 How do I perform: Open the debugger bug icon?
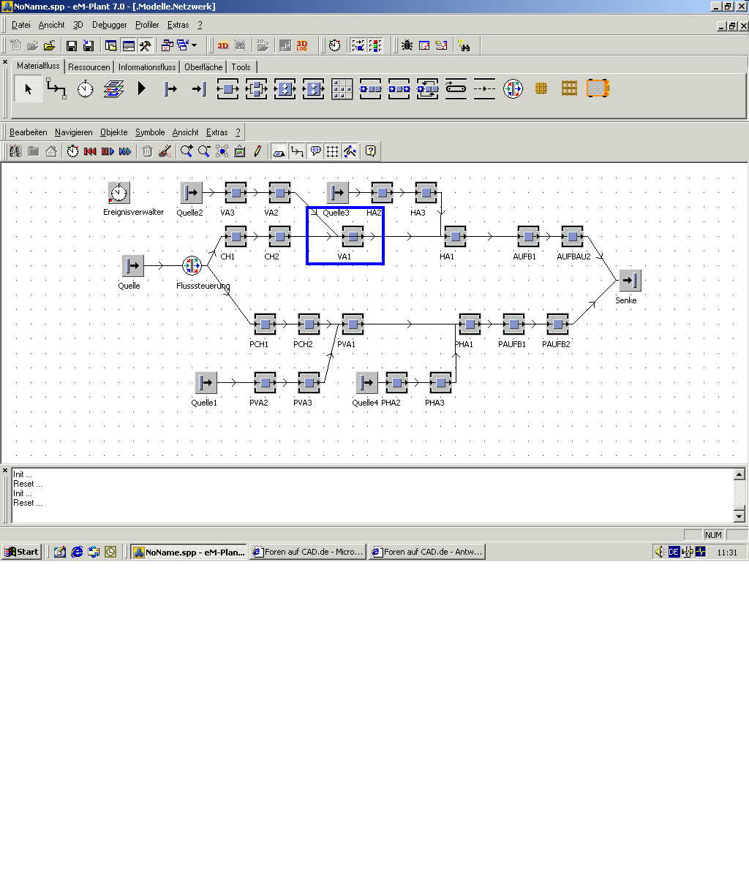coord(407,45)
